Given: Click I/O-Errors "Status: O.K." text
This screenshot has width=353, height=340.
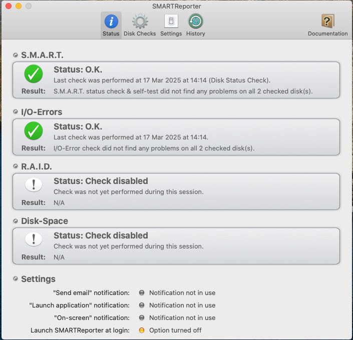Looking at the screenshot, I should [78, 126].
